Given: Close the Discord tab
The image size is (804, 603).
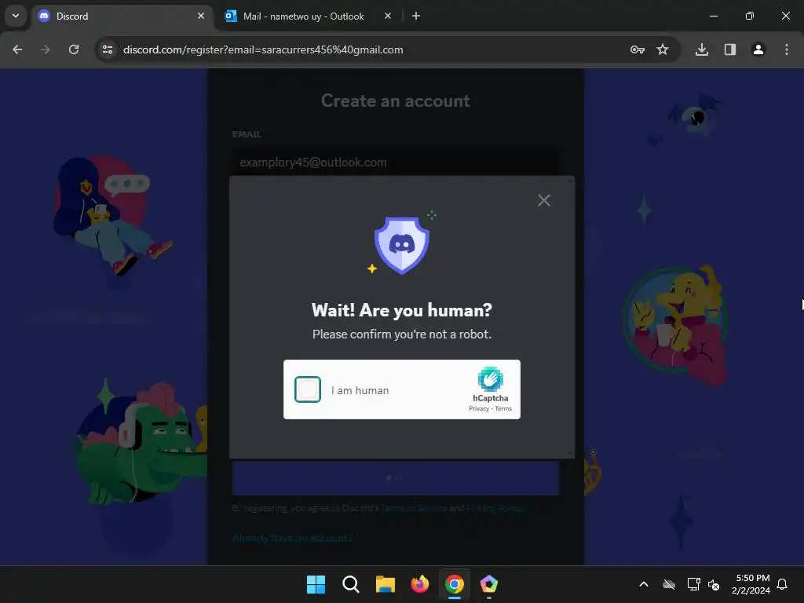Looking at the screenshot, I should click(201, 16).
